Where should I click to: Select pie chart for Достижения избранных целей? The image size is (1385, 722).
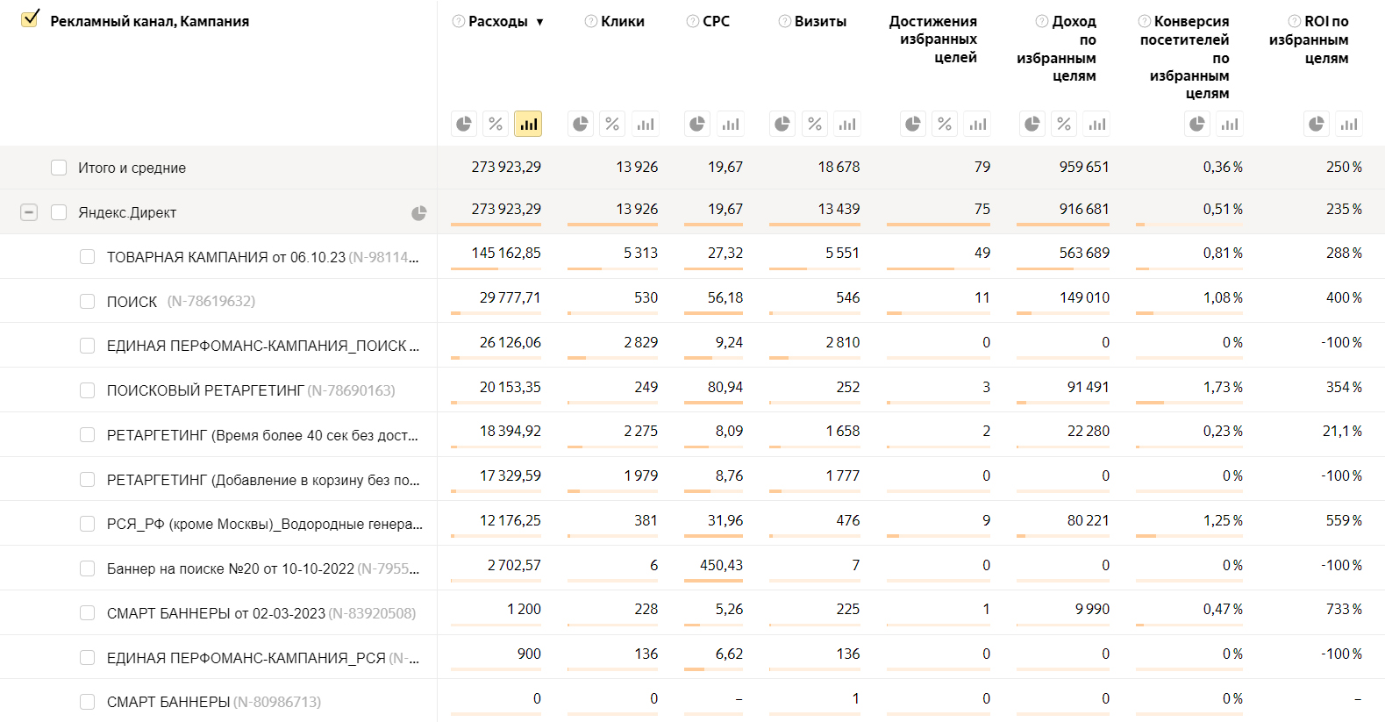pyautogui.click(x=913, y=124)
